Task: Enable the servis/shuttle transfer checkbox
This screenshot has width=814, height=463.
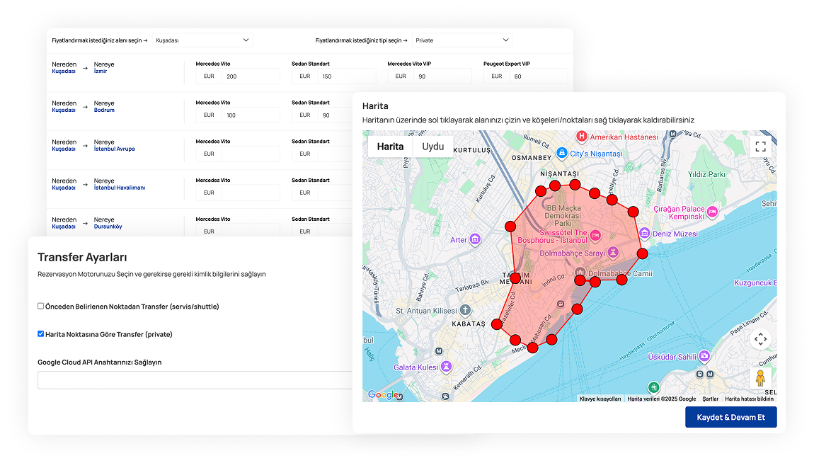Action: (x=40, y=306)
